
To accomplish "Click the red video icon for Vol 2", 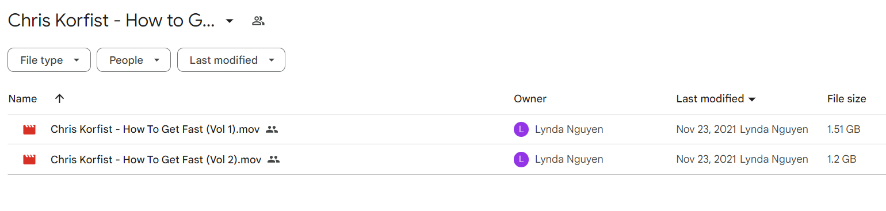I will pos(29,159).
